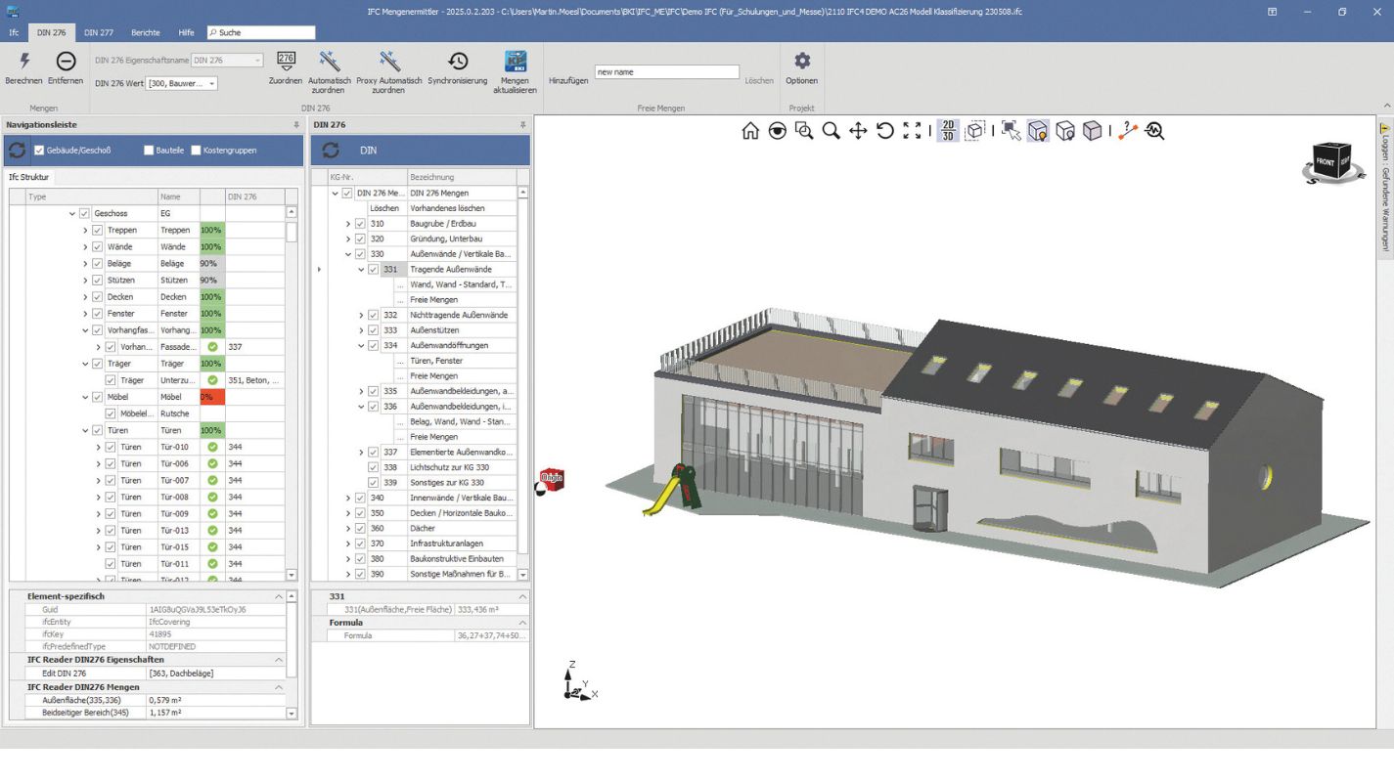This screenshot has height=782, width=1394.
Task: Open the DIN 276 Wert dropdown
Action: click(x=212, y=84)
